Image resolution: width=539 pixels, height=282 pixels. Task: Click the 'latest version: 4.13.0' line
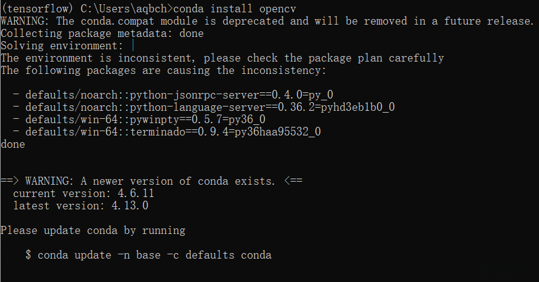(x=80, y=206)
